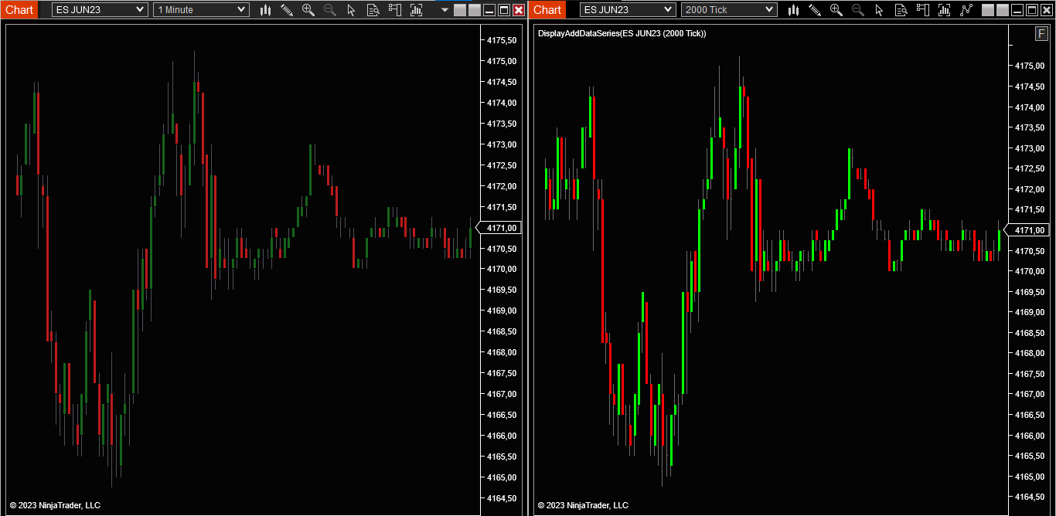
Task: Toggle first gray link button in 1 Minute chart
Action: pyautogui.click(x=460, y=10)
